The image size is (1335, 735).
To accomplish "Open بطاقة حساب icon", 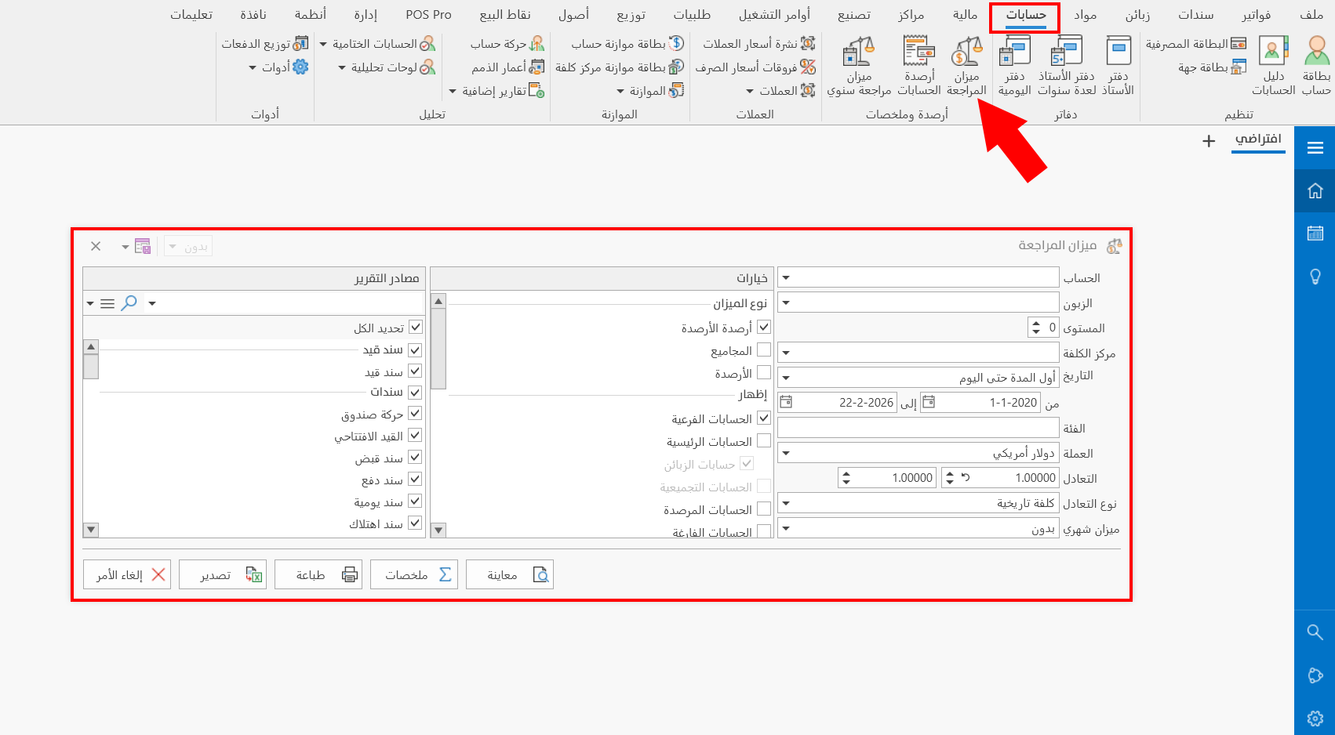I will click(1316, 66).
